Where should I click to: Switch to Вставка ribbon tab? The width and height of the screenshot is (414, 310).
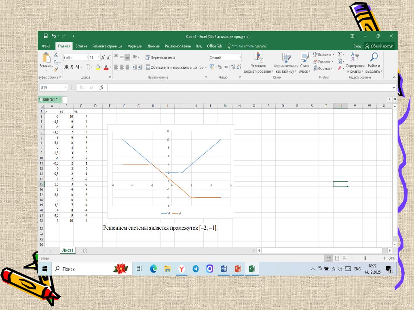pyautogui.click(x=81, y=46)
